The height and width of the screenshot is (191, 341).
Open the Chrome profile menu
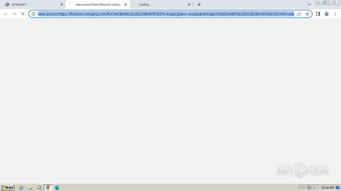coord(327,14)
